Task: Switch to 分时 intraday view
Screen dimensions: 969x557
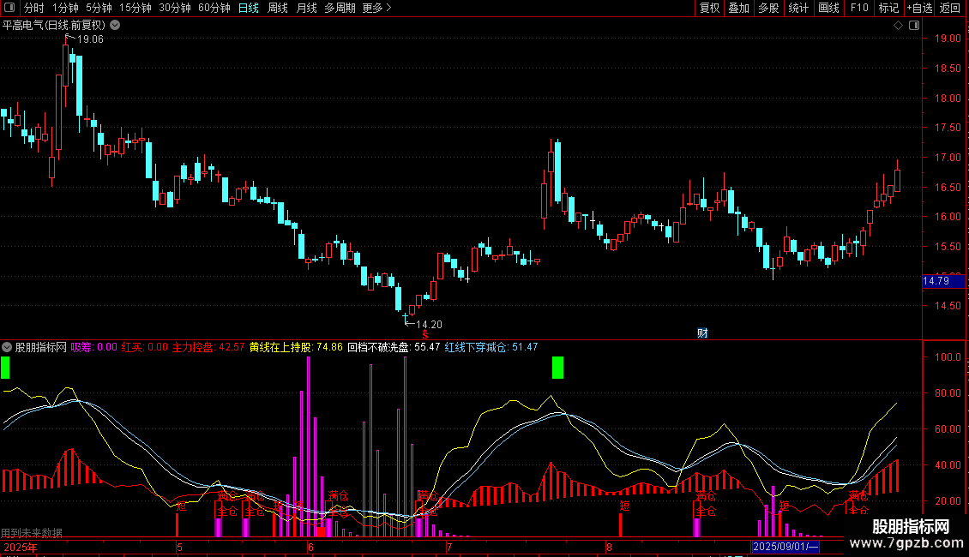Action: (x=34, y=8)
